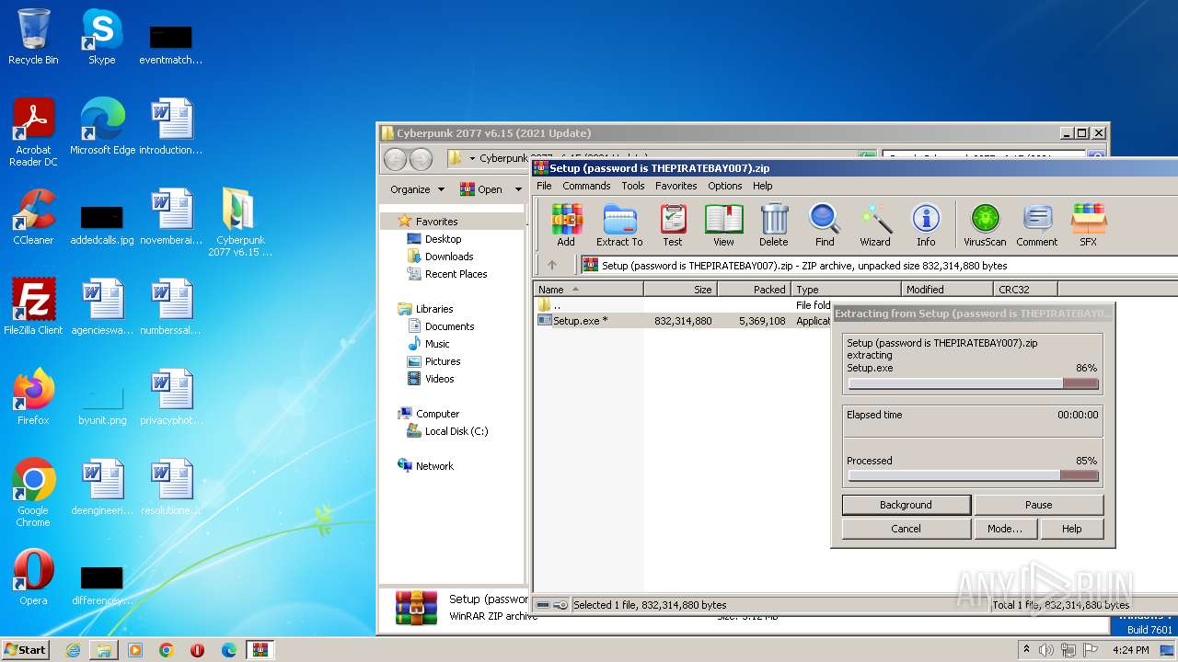Click the taskbar clock showing 4:24 PM
This screenshot has height=662, width=1178.
tap(1131, 650)
